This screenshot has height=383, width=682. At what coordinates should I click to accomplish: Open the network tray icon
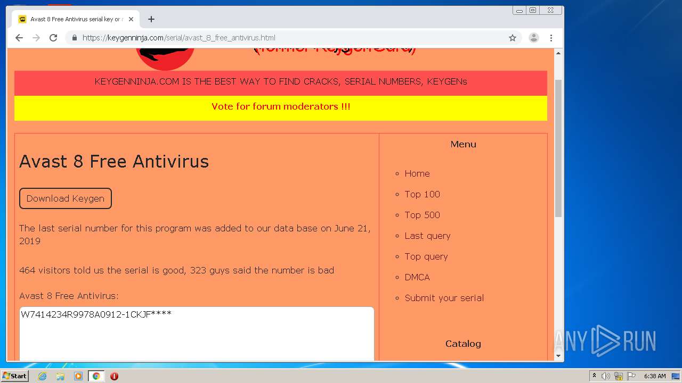[x=619, y=376]
